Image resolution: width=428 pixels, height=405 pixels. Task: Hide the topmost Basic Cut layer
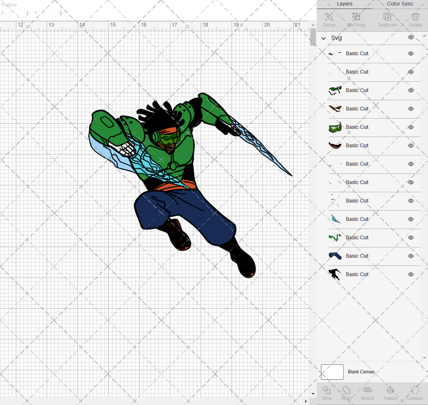(411, 54)
